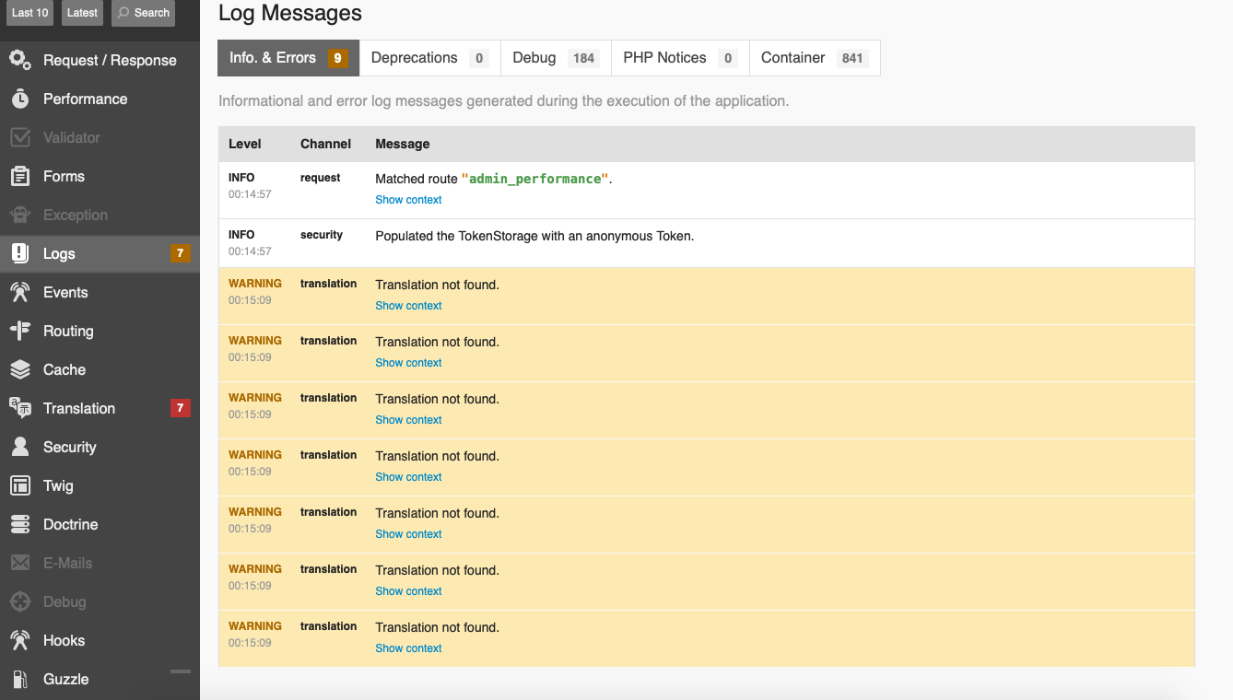Click the "request" channel cell
This screenshot has height=700, width=1233.
(321, 178)
